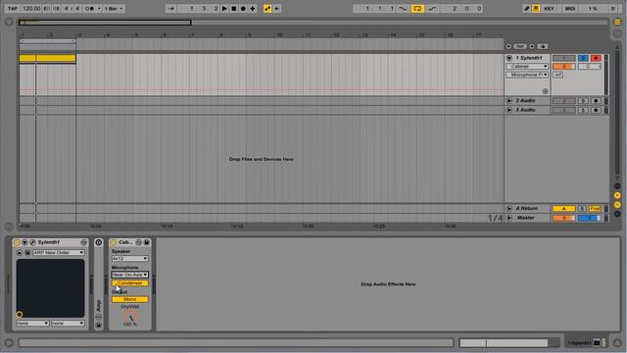The width and height of the screenshot is (627, 353).
Task: Open the Microphone Position control chooser dropdown
Action: click(x=527, y=75)
